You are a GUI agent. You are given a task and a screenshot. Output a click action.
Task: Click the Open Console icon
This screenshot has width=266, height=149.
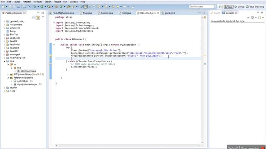point(259,17)
